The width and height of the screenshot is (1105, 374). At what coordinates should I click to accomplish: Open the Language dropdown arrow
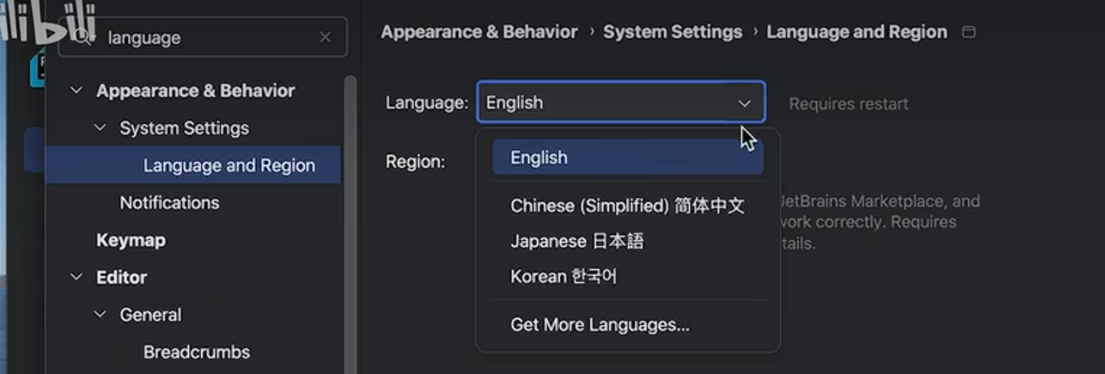coord(745,103)
